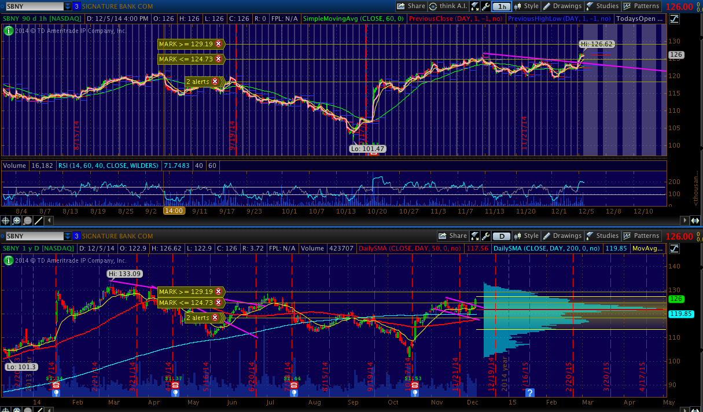Click the question mark event icon on lower chart
Viewport: 703px width, 412px height.
click(x=529, y=393)
